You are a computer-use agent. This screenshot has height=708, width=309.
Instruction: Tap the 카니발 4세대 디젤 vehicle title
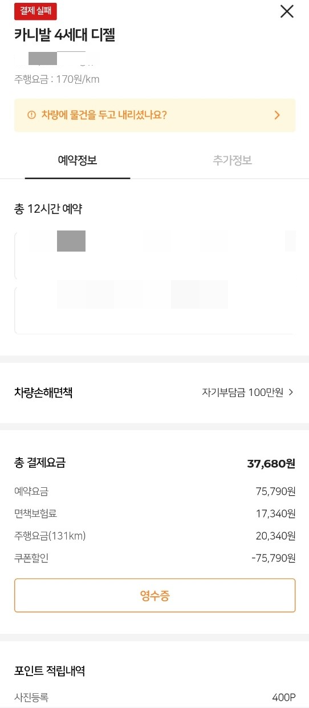pyautogui.click(x=65, y=35)
